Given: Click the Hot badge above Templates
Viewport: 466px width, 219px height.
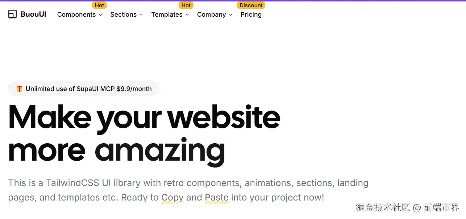Looking at the screenshot, I should coord(186,5).
